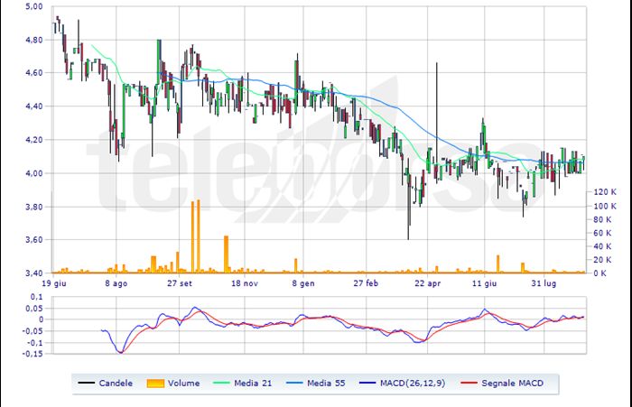Image resolution: width=632 pixels, height=407 pixels.
Task: Select the '8 ago' date label
Action: 116,283
